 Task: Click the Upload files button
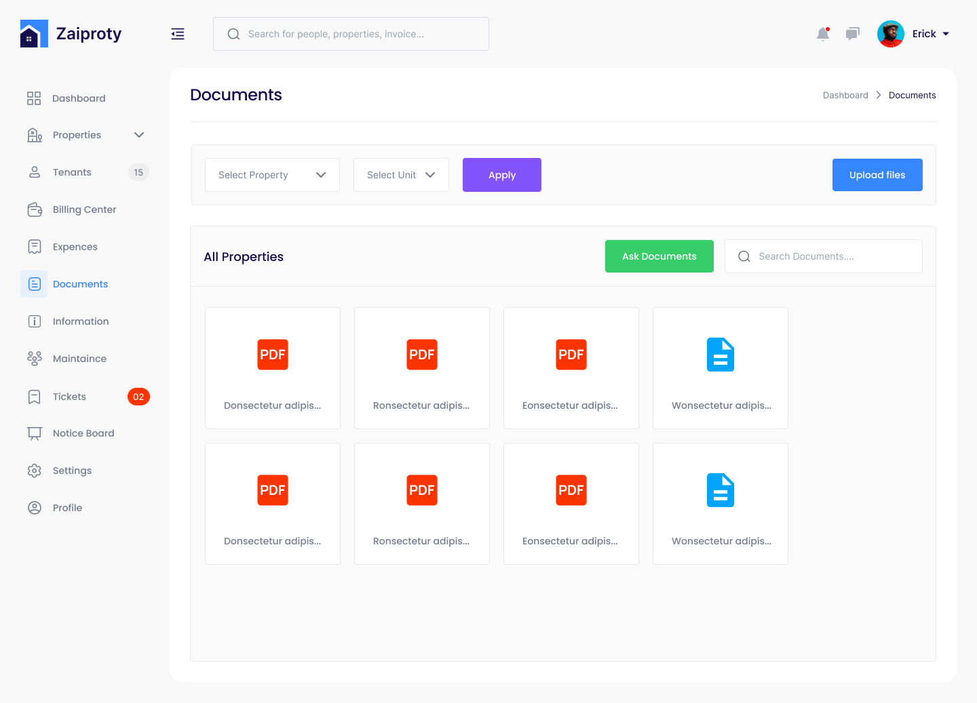click(x=877, y=175)
